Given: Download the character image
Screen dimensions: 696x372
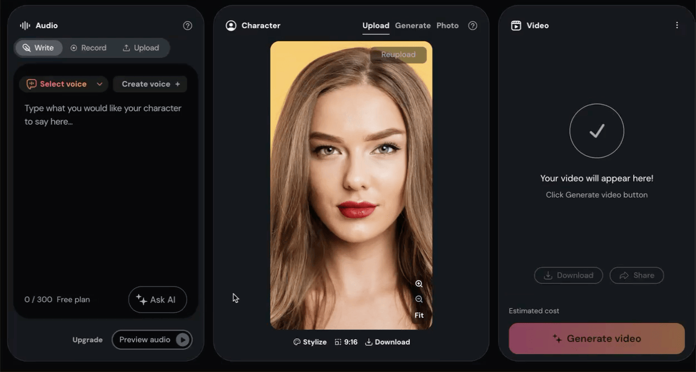Looking at the screenshot, I should click(388, 342).
